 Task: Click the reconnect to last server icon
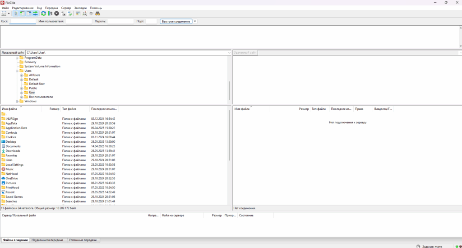coord(70,14)
